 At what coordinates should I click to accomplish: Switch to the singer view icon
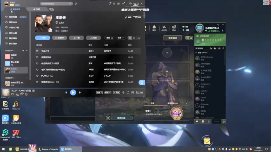coord(139,38)
